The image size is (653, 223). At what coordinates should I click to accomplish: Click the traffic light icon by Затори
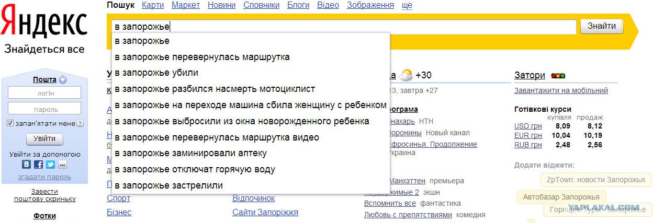(558, 76)
